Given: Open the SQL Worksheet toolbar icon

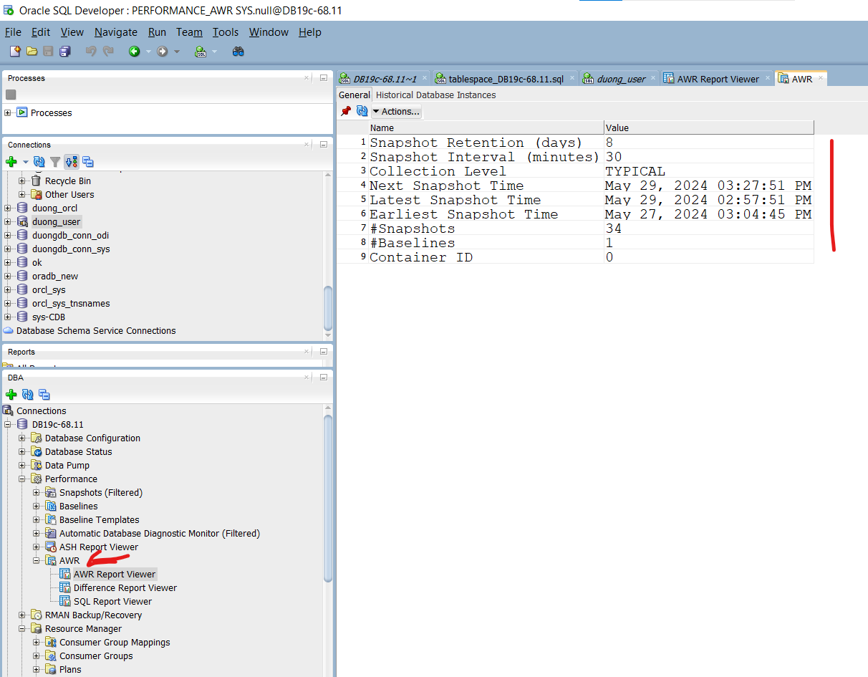Looking at the screenshot, I should (201, 52).
